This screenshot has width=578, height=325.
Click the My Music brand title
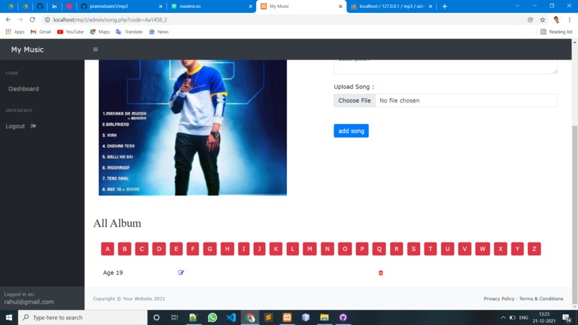tap(27, 50)
